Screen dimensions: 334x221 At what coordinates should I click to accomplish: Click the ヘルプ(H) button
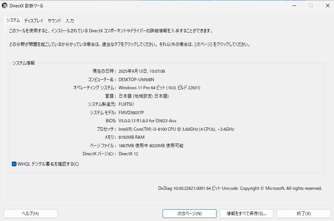[30, 214]
